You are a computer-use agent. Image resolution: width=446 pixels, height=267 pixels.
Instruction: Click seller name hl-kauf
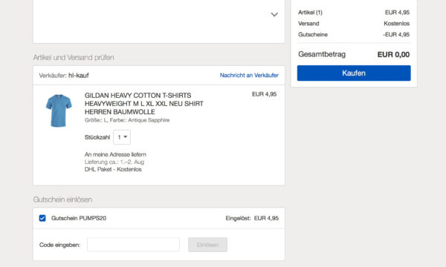[x=79, y=76]
